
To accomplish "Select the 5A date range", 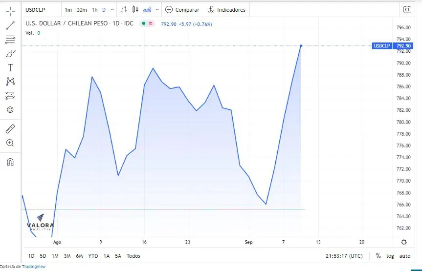I will click(x=118, y=256).
